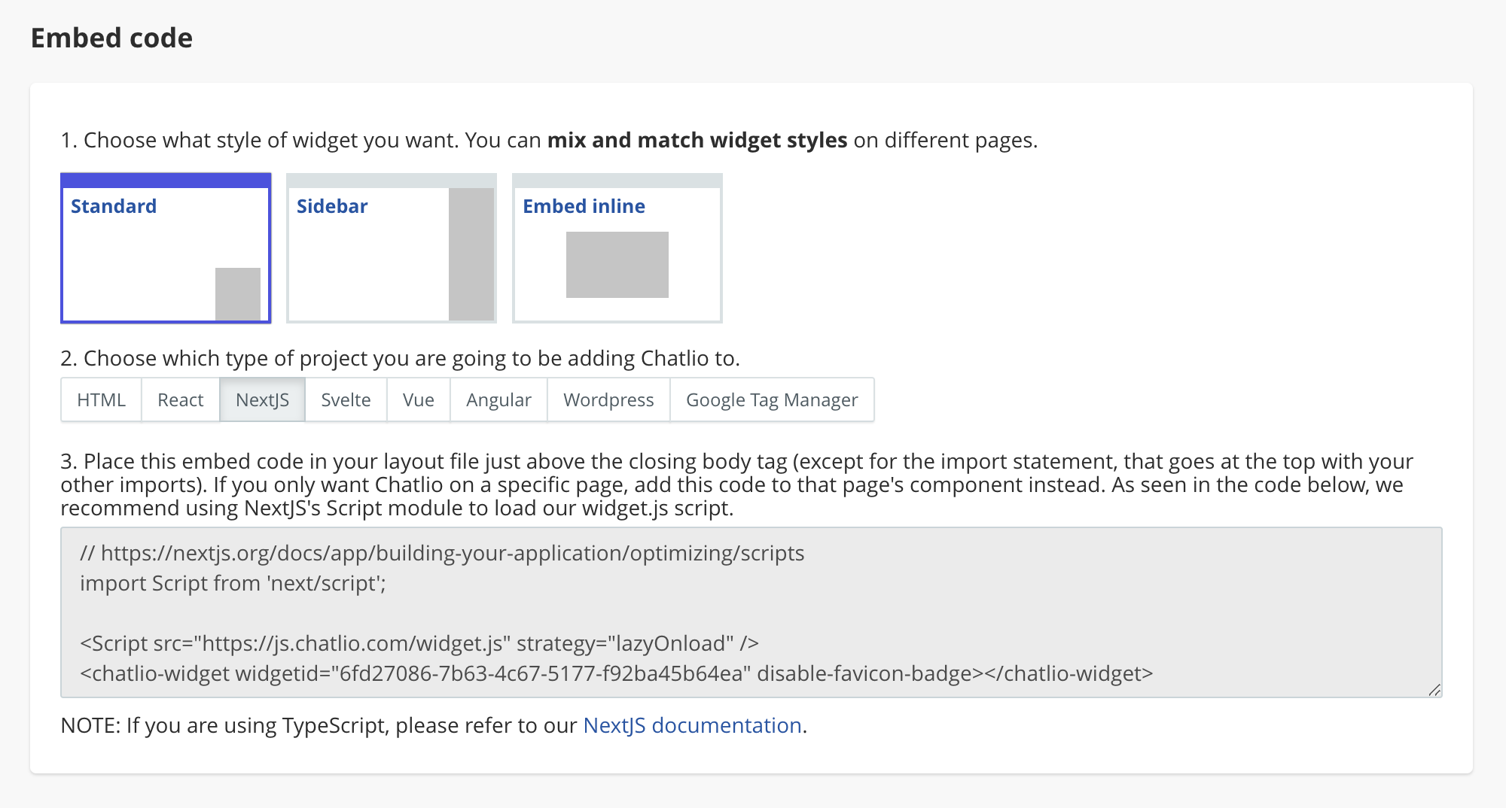The height and width of the screenshot is (808, 1506).
Task: Switch to the Wordpress project tab
Action: pos(608,399)
